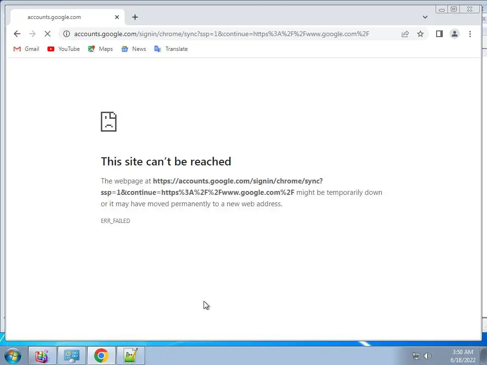Click the show desktop strip
487x365 pixels.
tap(484, 355)
